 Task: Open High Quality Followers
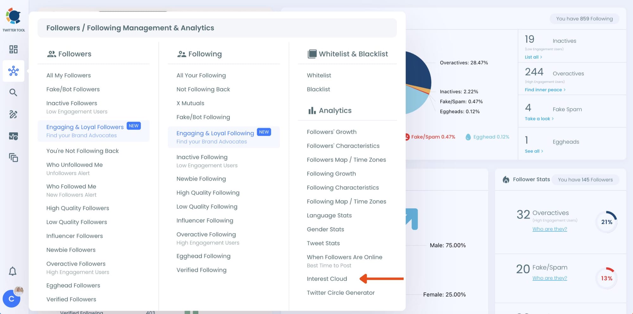click(78, 208)
